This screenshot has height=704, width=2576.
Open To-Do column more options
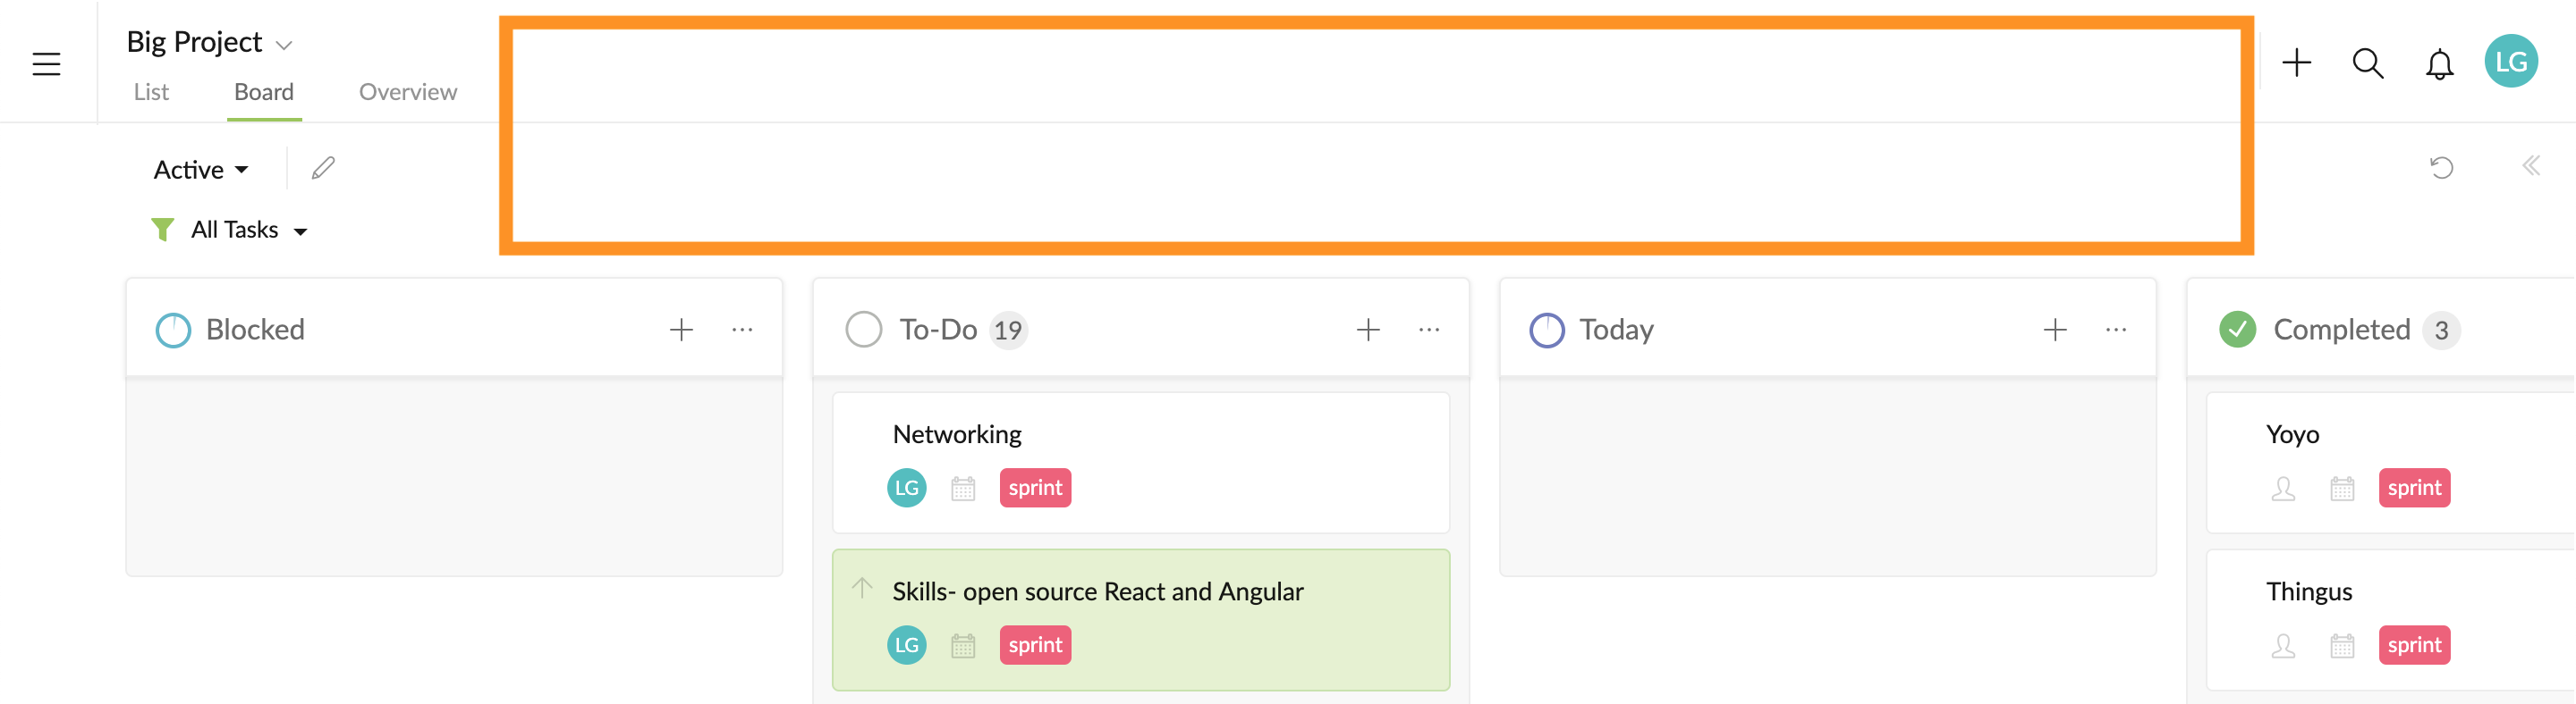pos(1429,330)
